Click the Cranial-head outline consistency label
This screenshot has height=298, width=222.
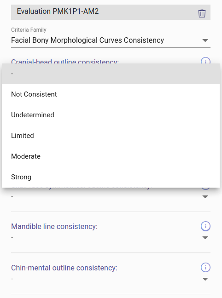point(65,61)
